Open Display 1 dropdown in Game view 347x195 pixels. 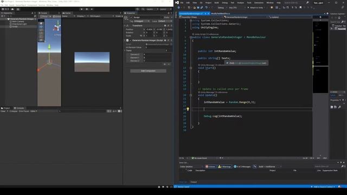tap(82, 16)
